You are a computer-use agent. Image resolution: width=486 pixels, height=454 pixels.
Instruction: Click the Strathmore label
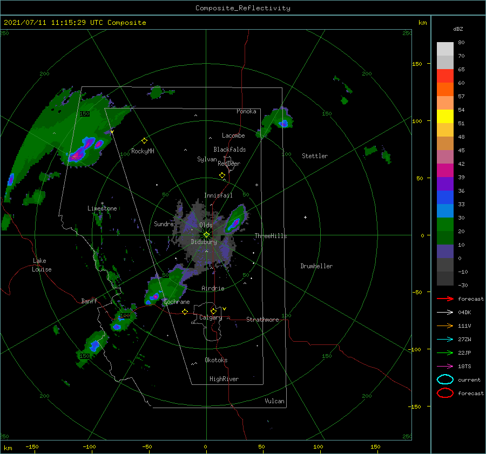click(x=262, y=320)
